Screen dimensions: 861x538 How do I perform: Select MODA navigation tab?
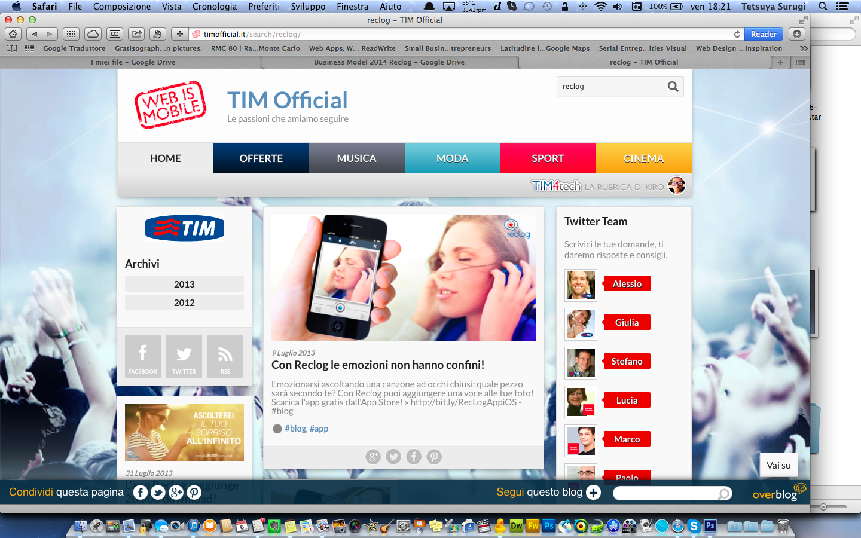coord(453,158)
